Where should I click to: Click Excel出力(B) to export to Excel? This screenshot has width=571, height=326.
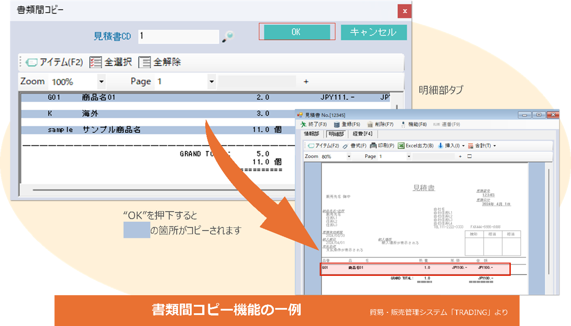(416, 145)
